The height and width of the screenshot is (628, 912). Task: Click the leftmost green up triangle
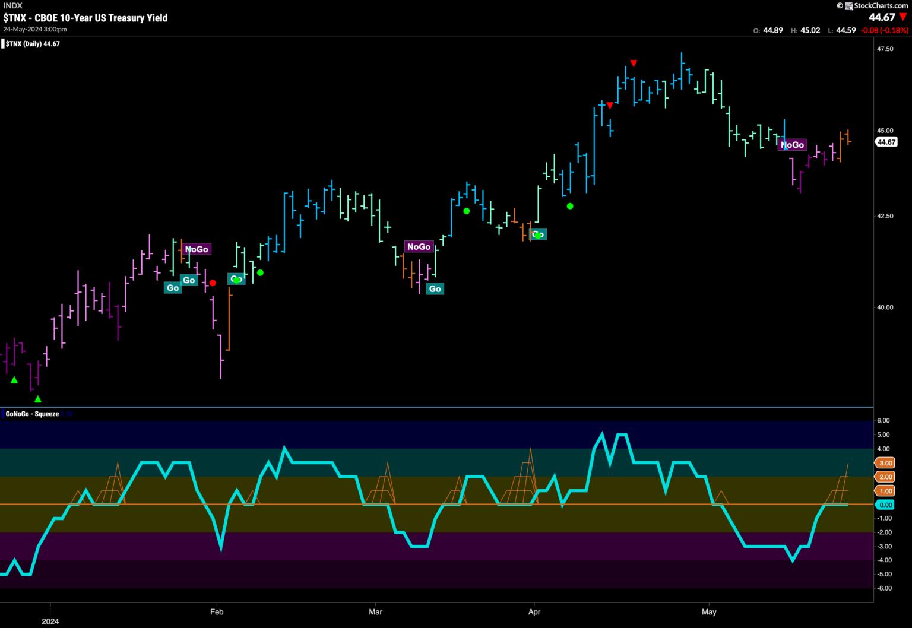[14, 380]
